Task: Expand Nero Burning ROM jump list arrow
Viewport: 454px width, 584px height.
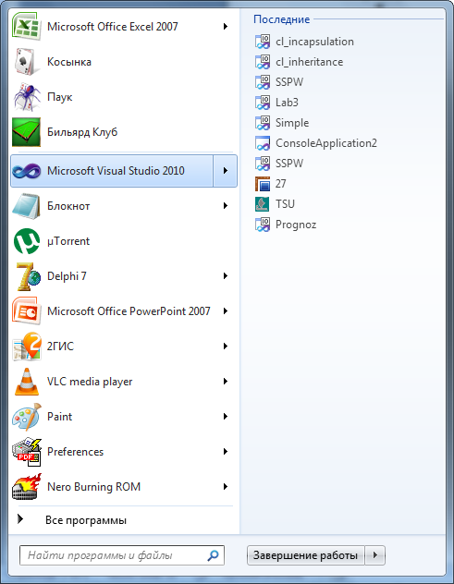Action: (x=225, y=487)
